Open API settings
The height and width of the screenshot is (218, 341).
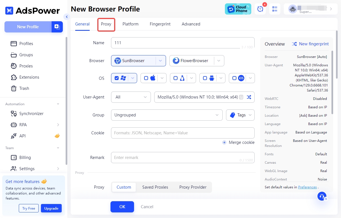coord(22,136)
